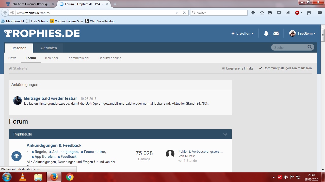Click the Meistbesucht bookmark
This screenshot has width=325, height=182.
(13, 21)
